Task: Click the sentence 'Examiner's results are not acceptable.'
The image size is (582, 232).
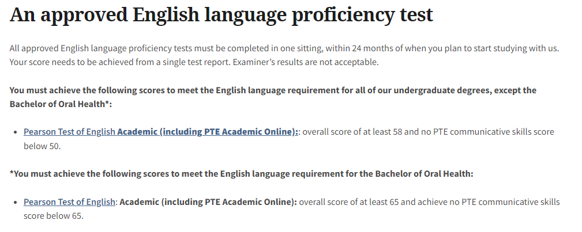Action: tap(306, 62)
